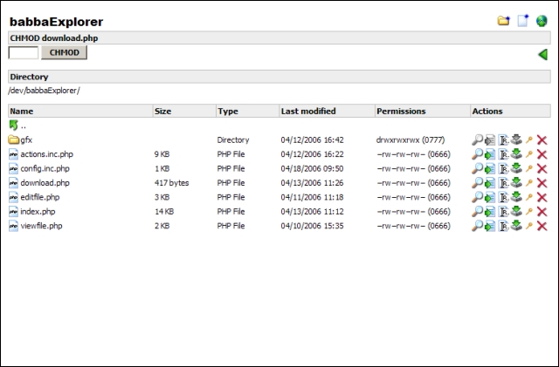The height and width of the screenshot is (367, 559).
Task: Click the CHMOD value input field
Action: tap(23, 53)
